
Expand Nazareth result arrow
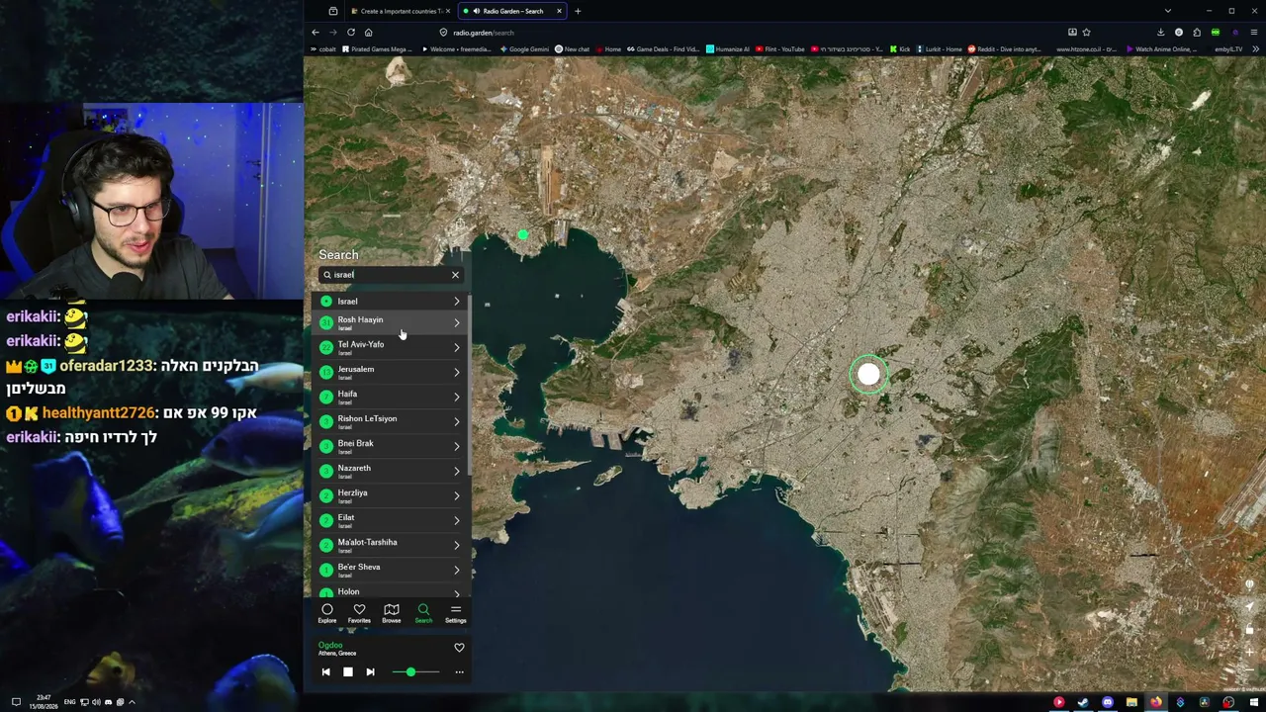(456, 471)
